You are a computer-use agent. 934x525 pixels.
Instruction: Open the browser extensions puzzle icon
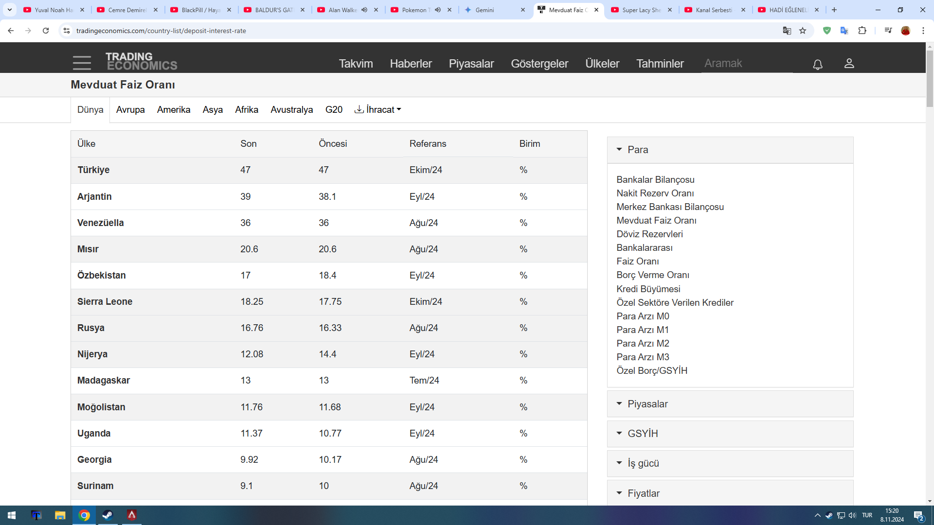point(862,31)
